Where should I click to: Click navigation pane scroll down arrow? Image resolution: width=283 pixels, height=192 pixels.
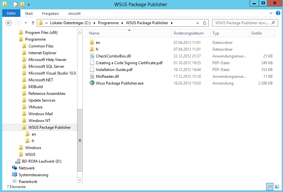(x=80, y=180)
